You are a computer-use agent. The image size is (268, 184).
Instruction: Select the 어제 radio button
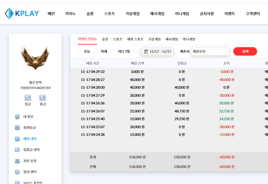click(96, 51)
